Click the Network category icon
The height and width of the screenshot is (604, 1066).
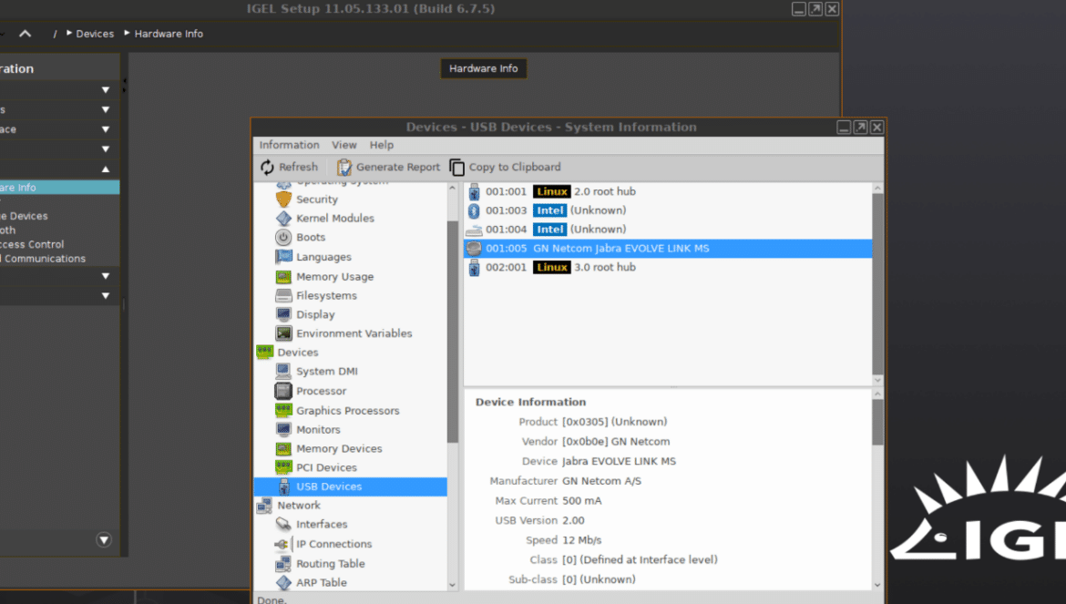(264, 506)
